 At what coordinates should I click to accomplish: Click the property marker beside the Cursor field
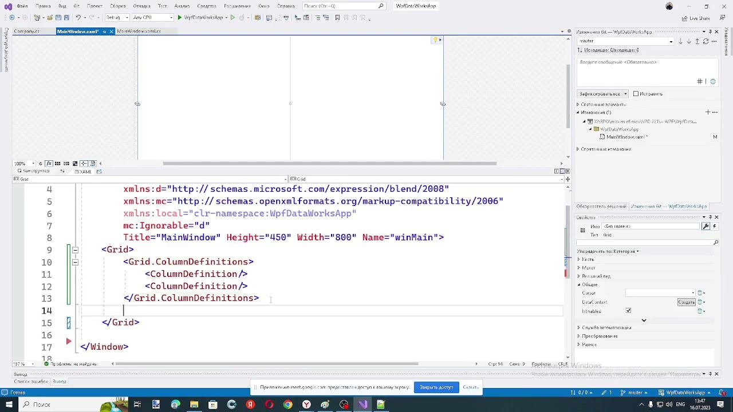pyautogui.click(x=700, y=293)
